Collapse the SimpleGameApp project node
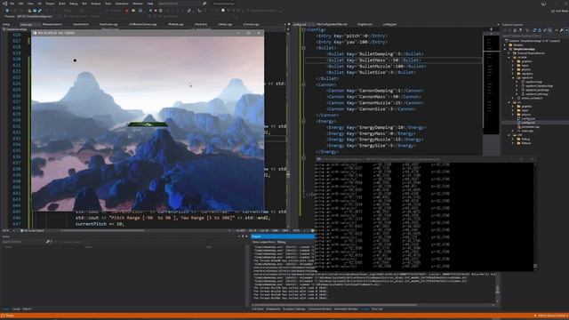This screenshot has width=569, height=320. tap(506, 49)
